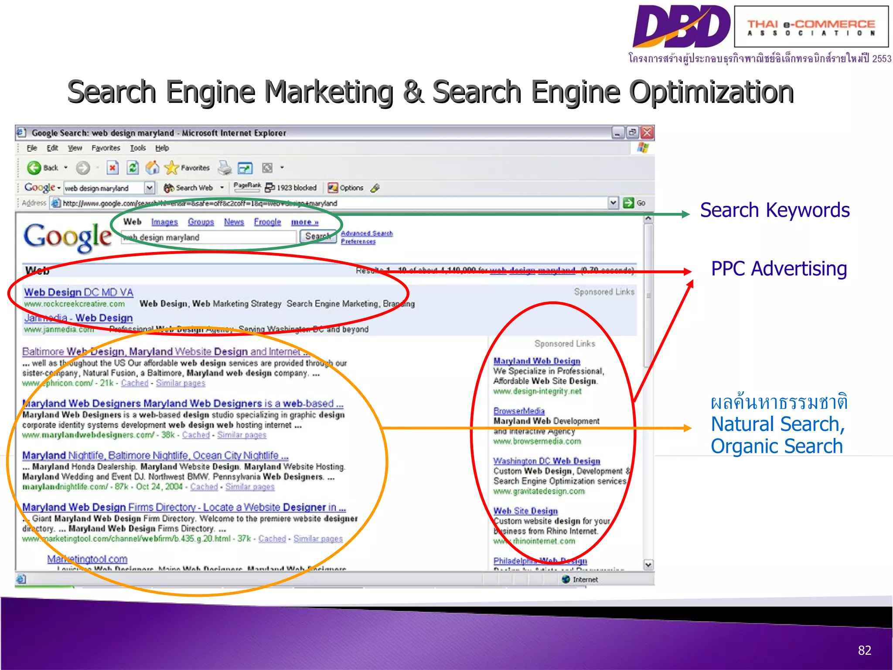The height and width of the screenshot is (670, 893).
Task: Open the Edit menu
Action: click(52, 148)
